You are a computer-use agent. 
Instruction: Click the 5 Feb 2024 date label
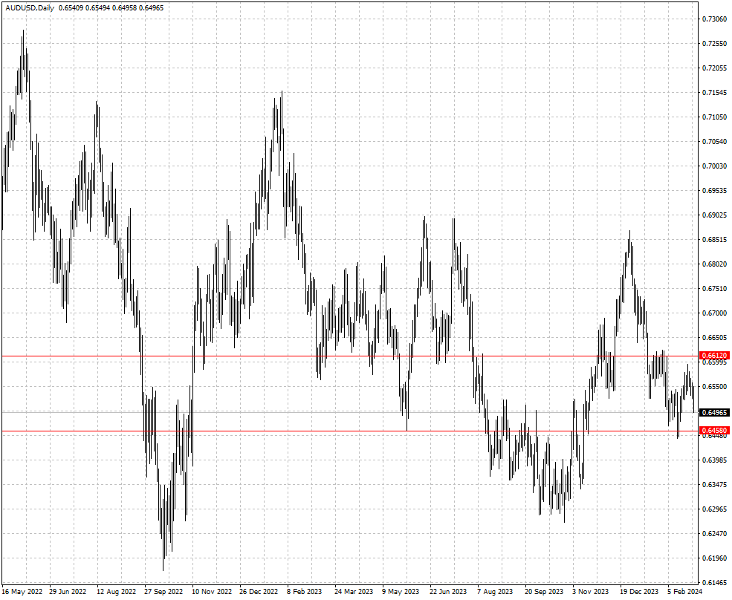(685, 592)
